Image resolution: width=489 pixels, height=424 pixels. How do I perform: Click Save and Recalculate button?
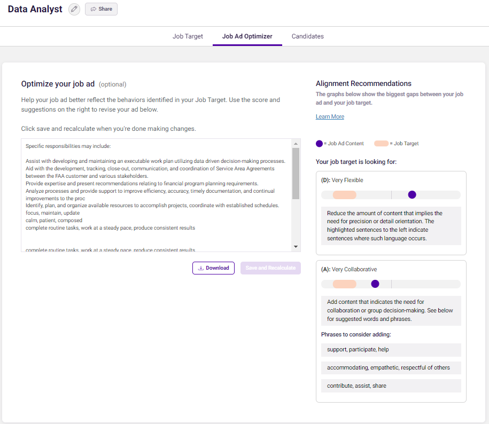[x=270, y=268]
